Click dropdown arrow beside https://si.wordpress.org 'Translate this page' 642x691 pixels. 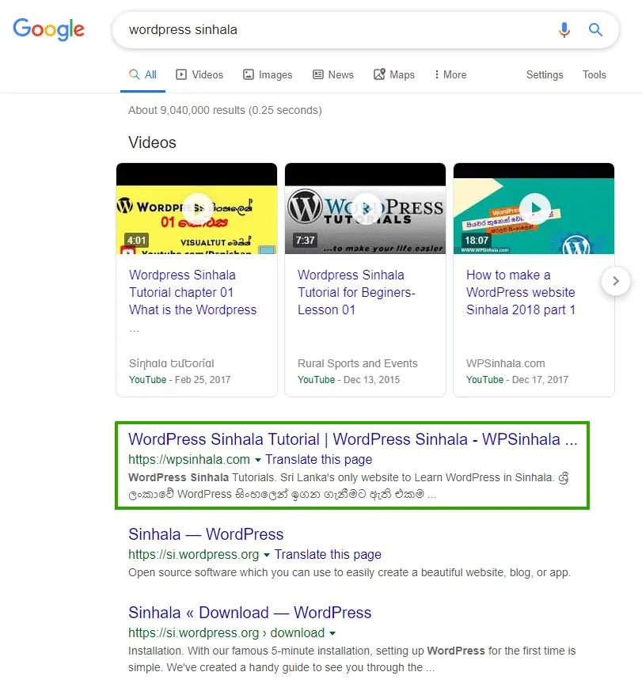point(266,555)
